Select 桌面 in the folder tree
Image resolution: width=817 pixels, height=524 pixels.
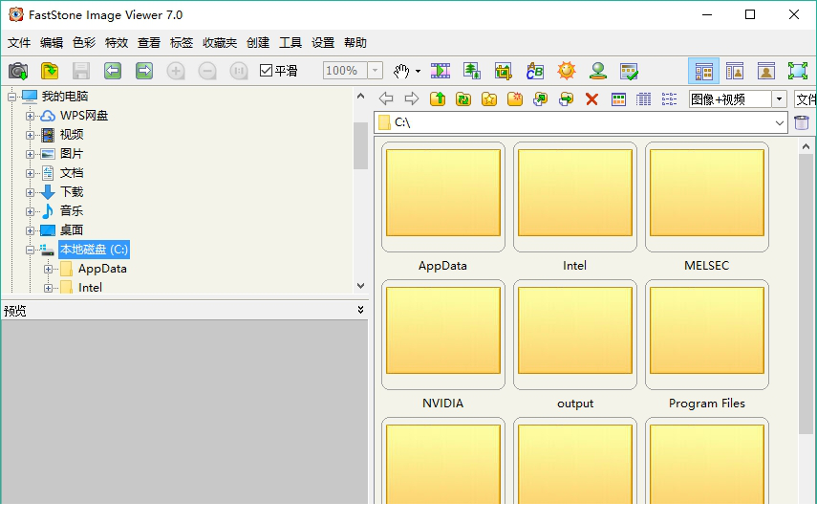72,229
